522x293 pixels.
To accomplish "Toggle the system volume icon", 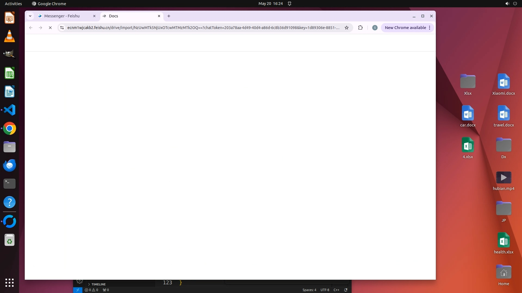I will tap(507, 4).
